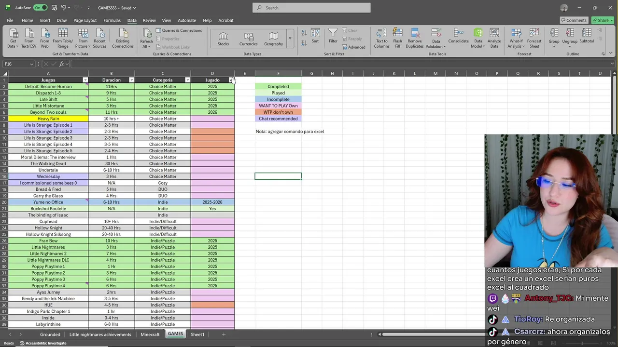Viewport: 618px width, 347px height.
Task: Click the Consolidate tool
Action: pyautogui.click(x=458, y=36)
